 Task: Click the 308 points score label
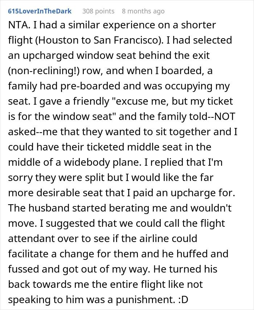tap(98, 11)
